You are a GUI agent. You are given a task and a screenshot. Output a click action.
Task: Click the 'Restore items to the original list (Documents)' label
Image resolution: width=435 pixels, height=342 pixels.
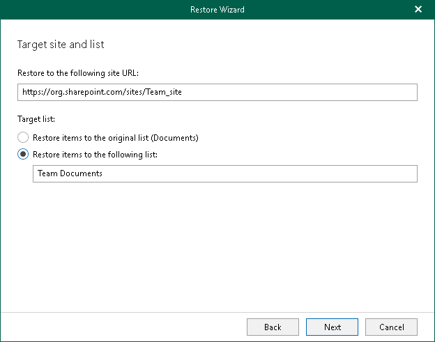pyautogui.click(x=115, y=138)
